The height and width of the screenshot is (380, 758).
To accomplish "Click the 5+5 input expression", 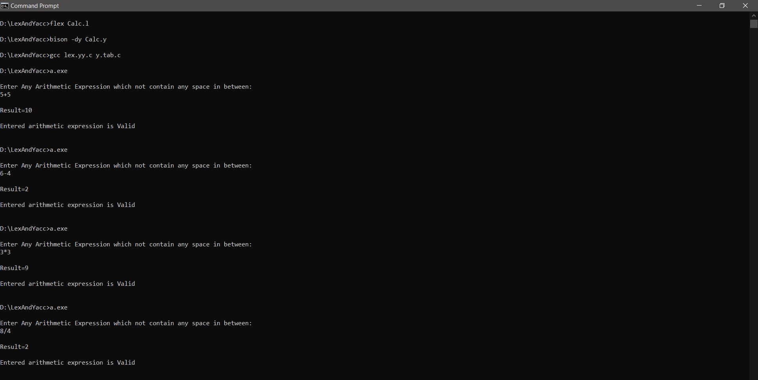I will (6, 94).
